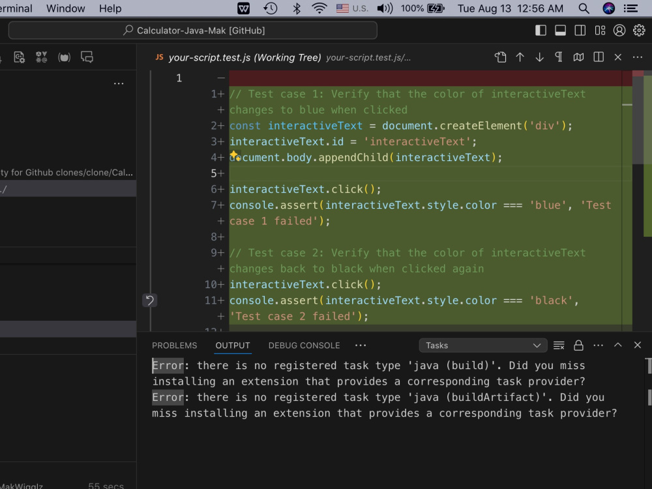Screen dimensions: 652x489
Task: Open the Manage settings gear
Action: [639, 31]
